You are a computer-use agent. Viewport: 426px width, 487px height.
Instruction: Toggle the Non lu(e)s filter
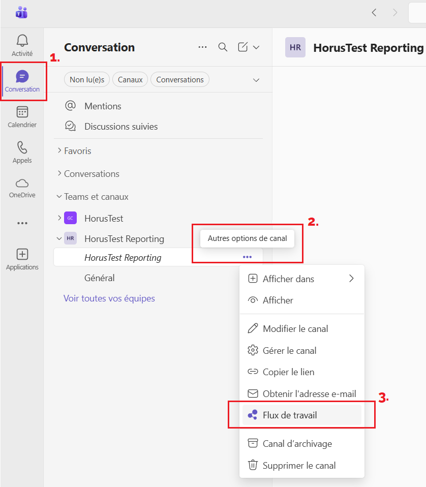click(x=87, y=80)
